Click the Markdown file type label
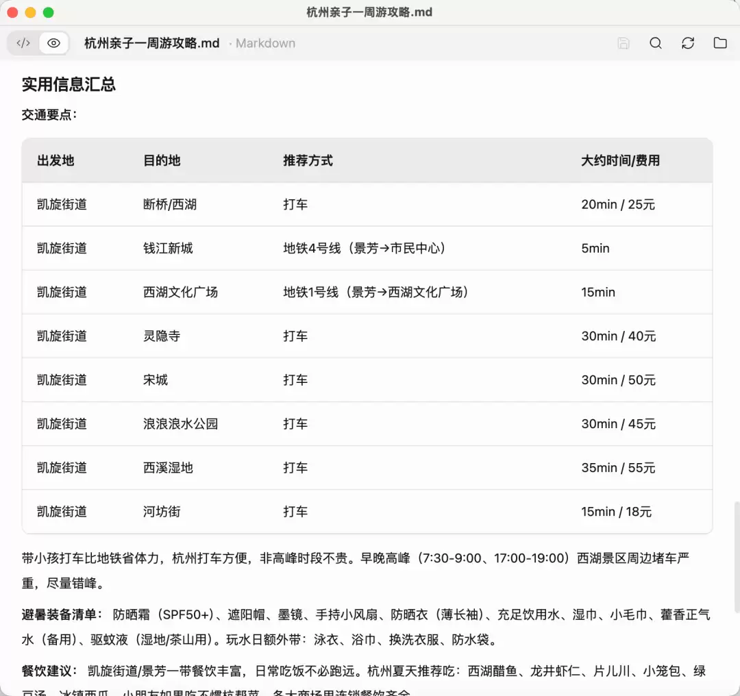 pos(265,43)
